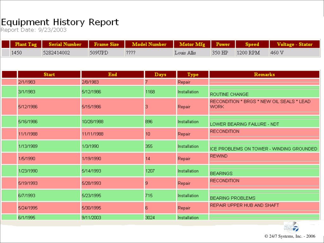This screenshot has height=243, width=324.
Task: Click the Voltage - Stator column header
Action: point(295,44)
